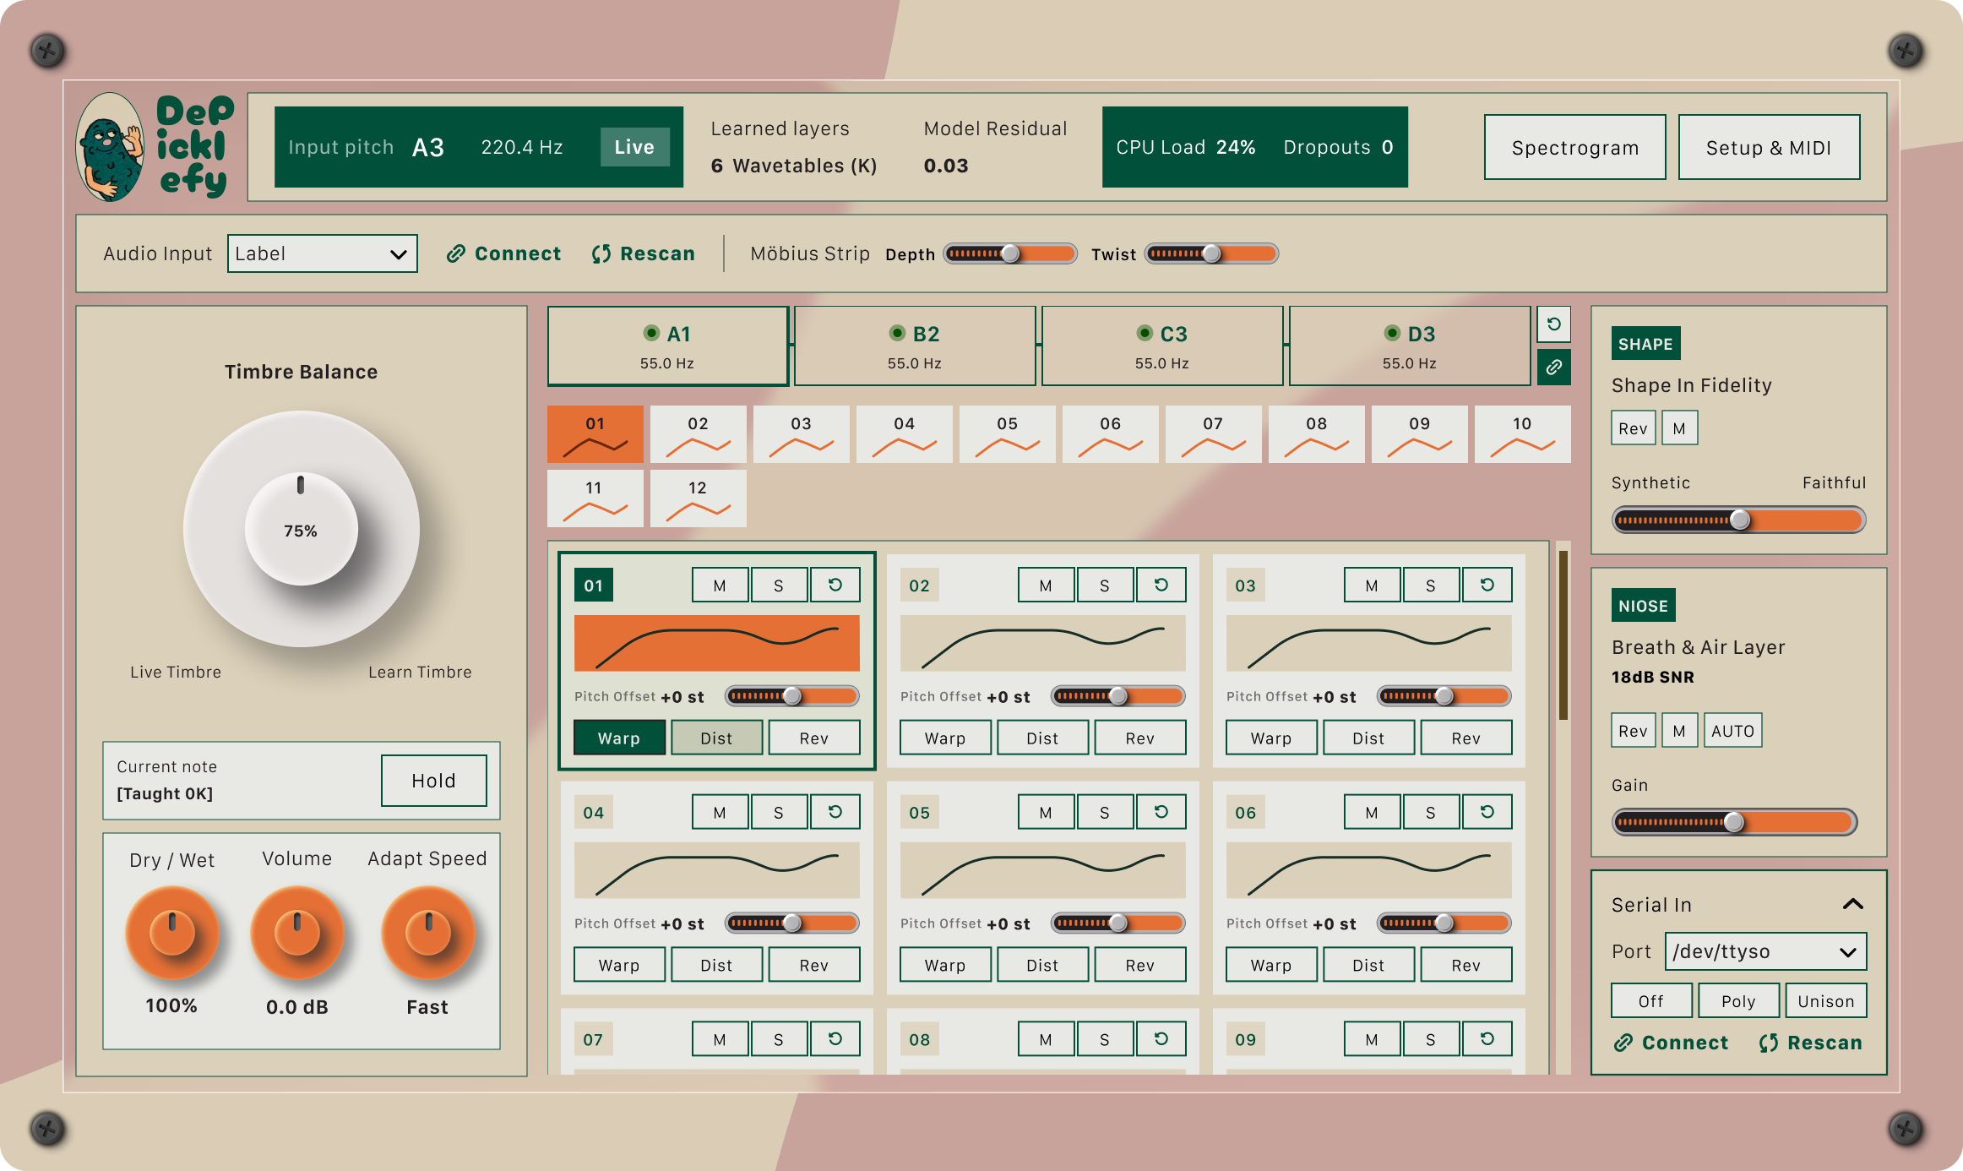Click the link icon below the reset icon
The image size is (1963, 1171).
[x=1553, y=368]
